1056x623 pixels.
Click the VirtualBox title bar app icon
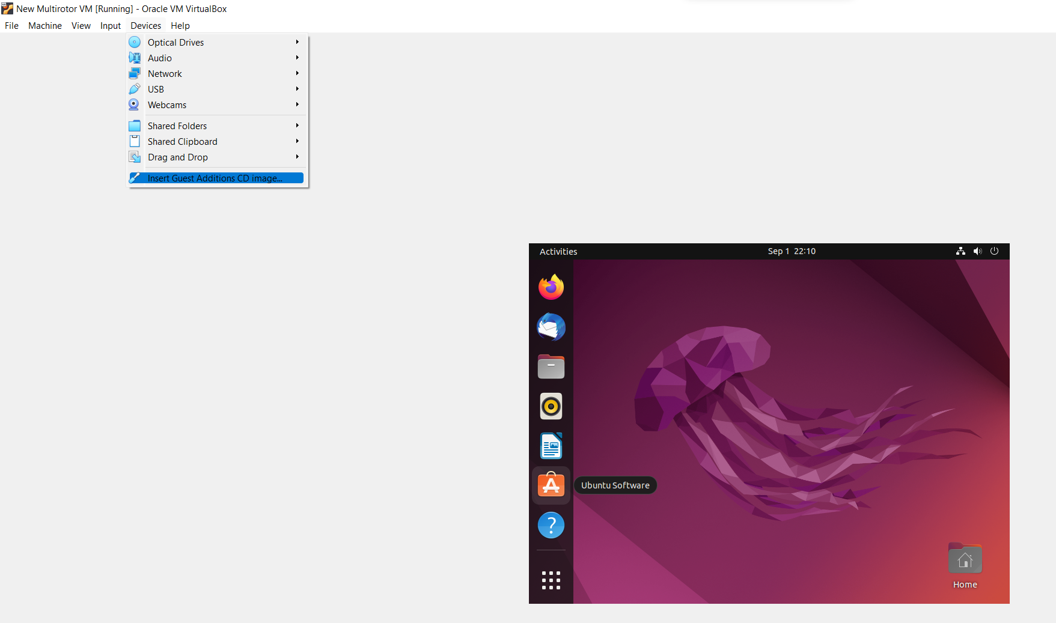pyautogui.click(x=7, y=8)
